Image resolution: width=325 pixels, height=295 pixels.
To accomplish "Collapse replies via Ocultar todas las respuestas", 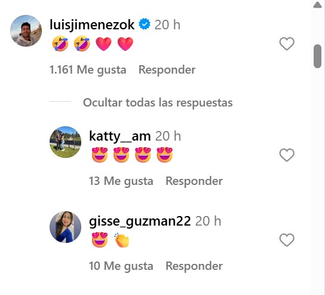I will click(x=158, y=102).
